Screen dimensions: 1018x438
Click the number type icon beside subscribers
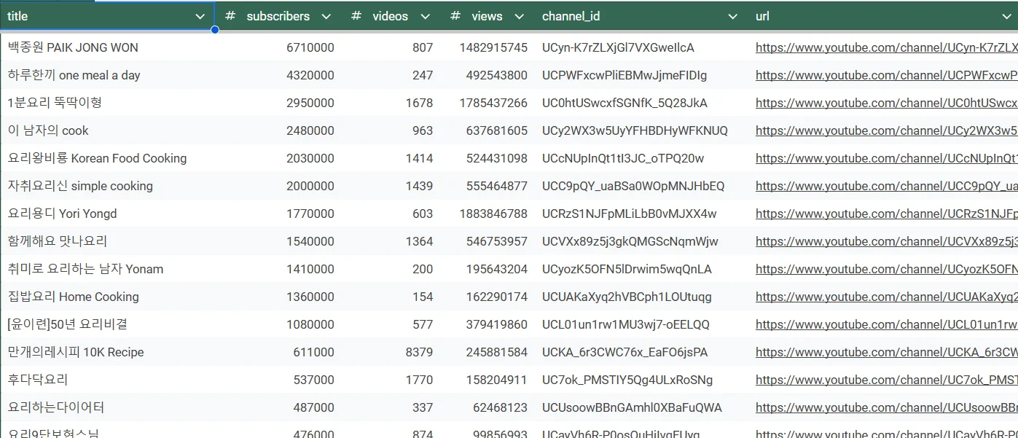pyautogui.click(x=230, y=16)
